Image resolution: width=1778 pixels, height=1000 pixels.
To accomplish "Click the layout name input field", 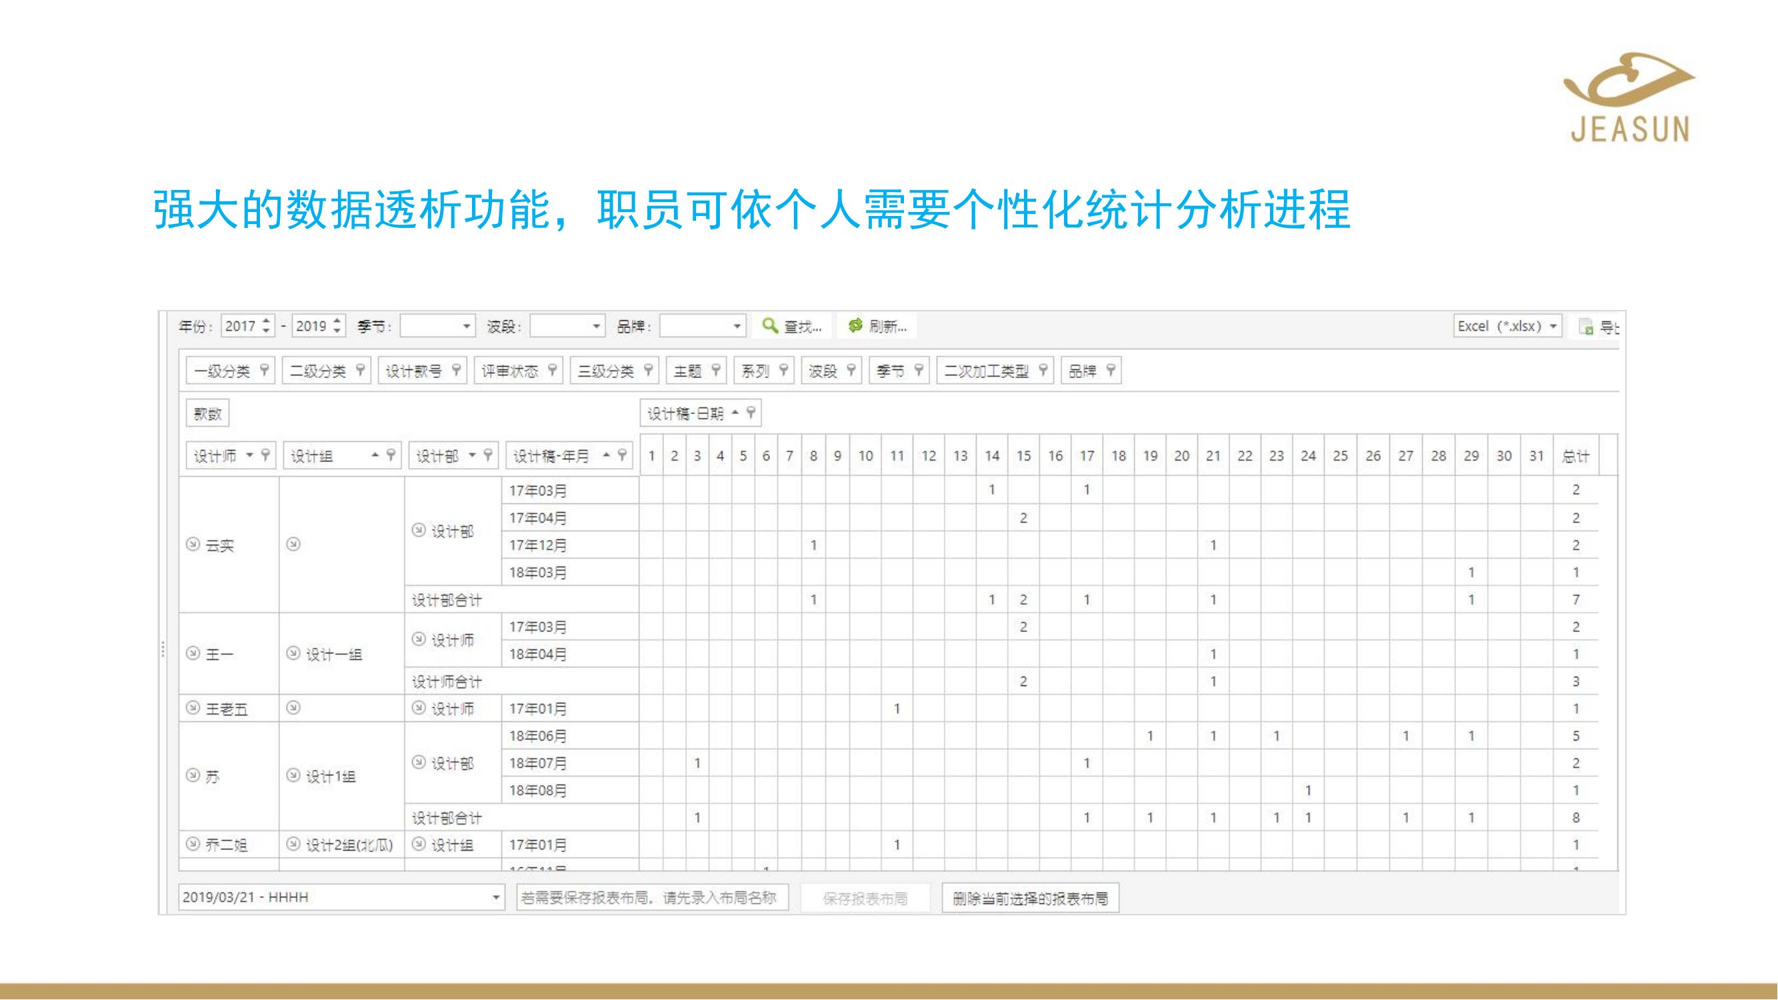I will (651, 897).
